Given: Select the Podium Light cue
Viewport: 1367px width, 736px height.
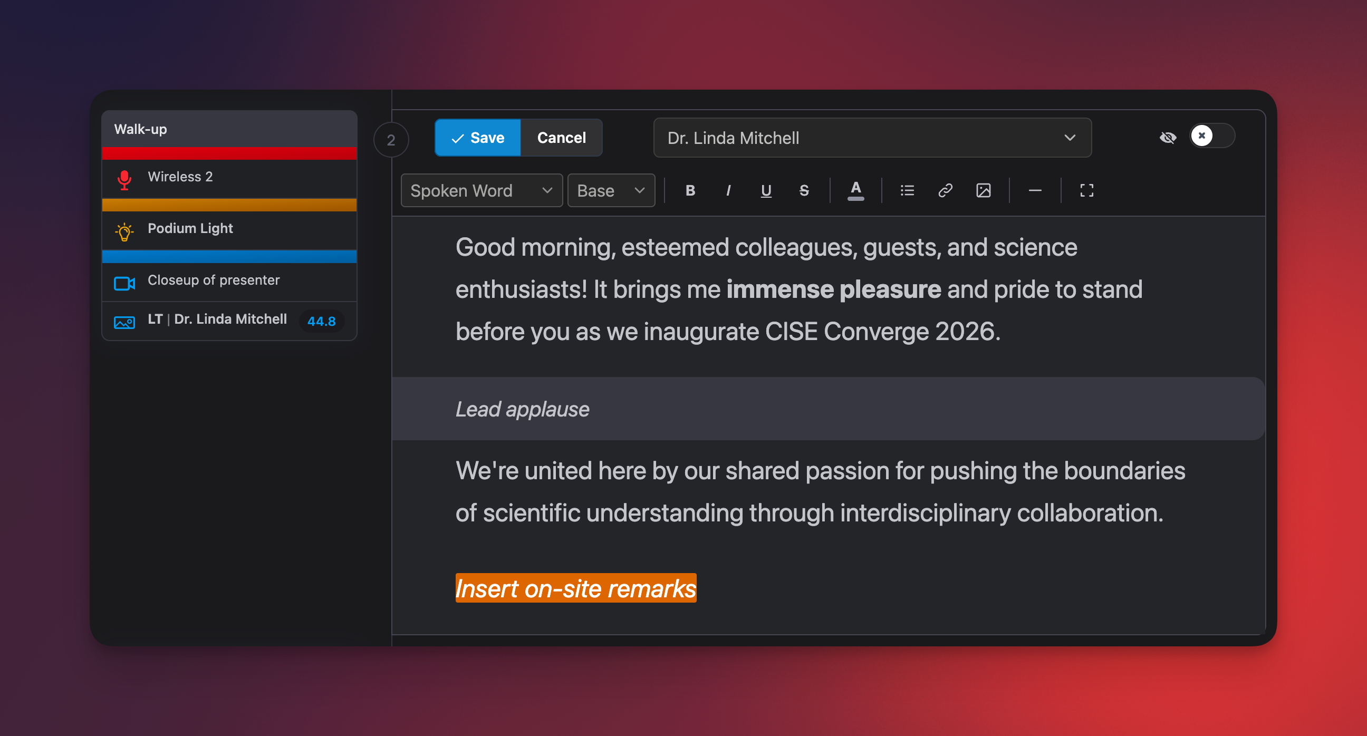Looking at the screenshot, I should pyautogui.click(x=229, y=230).
